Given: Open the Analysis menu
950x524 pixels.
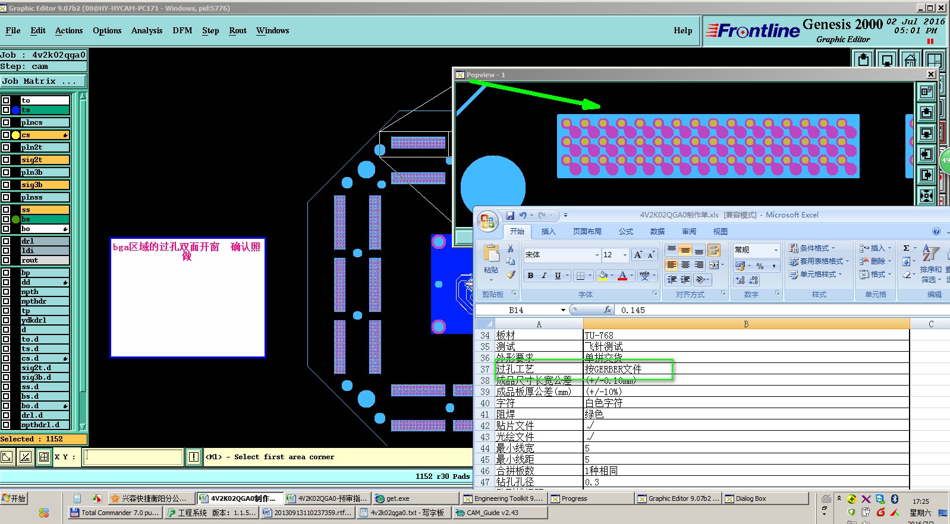Looking at the screenshot, I should pos(147,30).
